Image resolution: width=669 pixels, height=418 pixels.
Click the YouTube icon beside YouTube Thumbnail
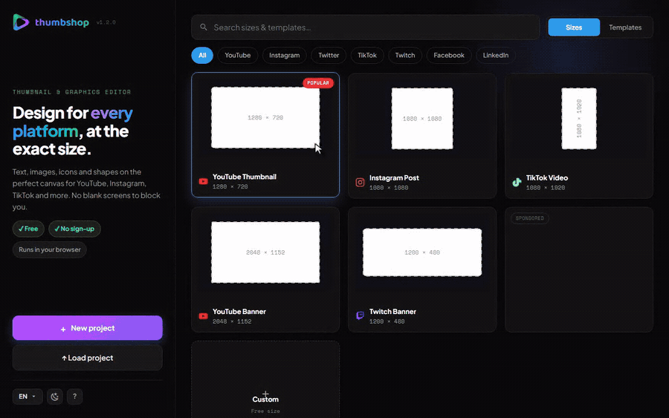coord(203,181)
